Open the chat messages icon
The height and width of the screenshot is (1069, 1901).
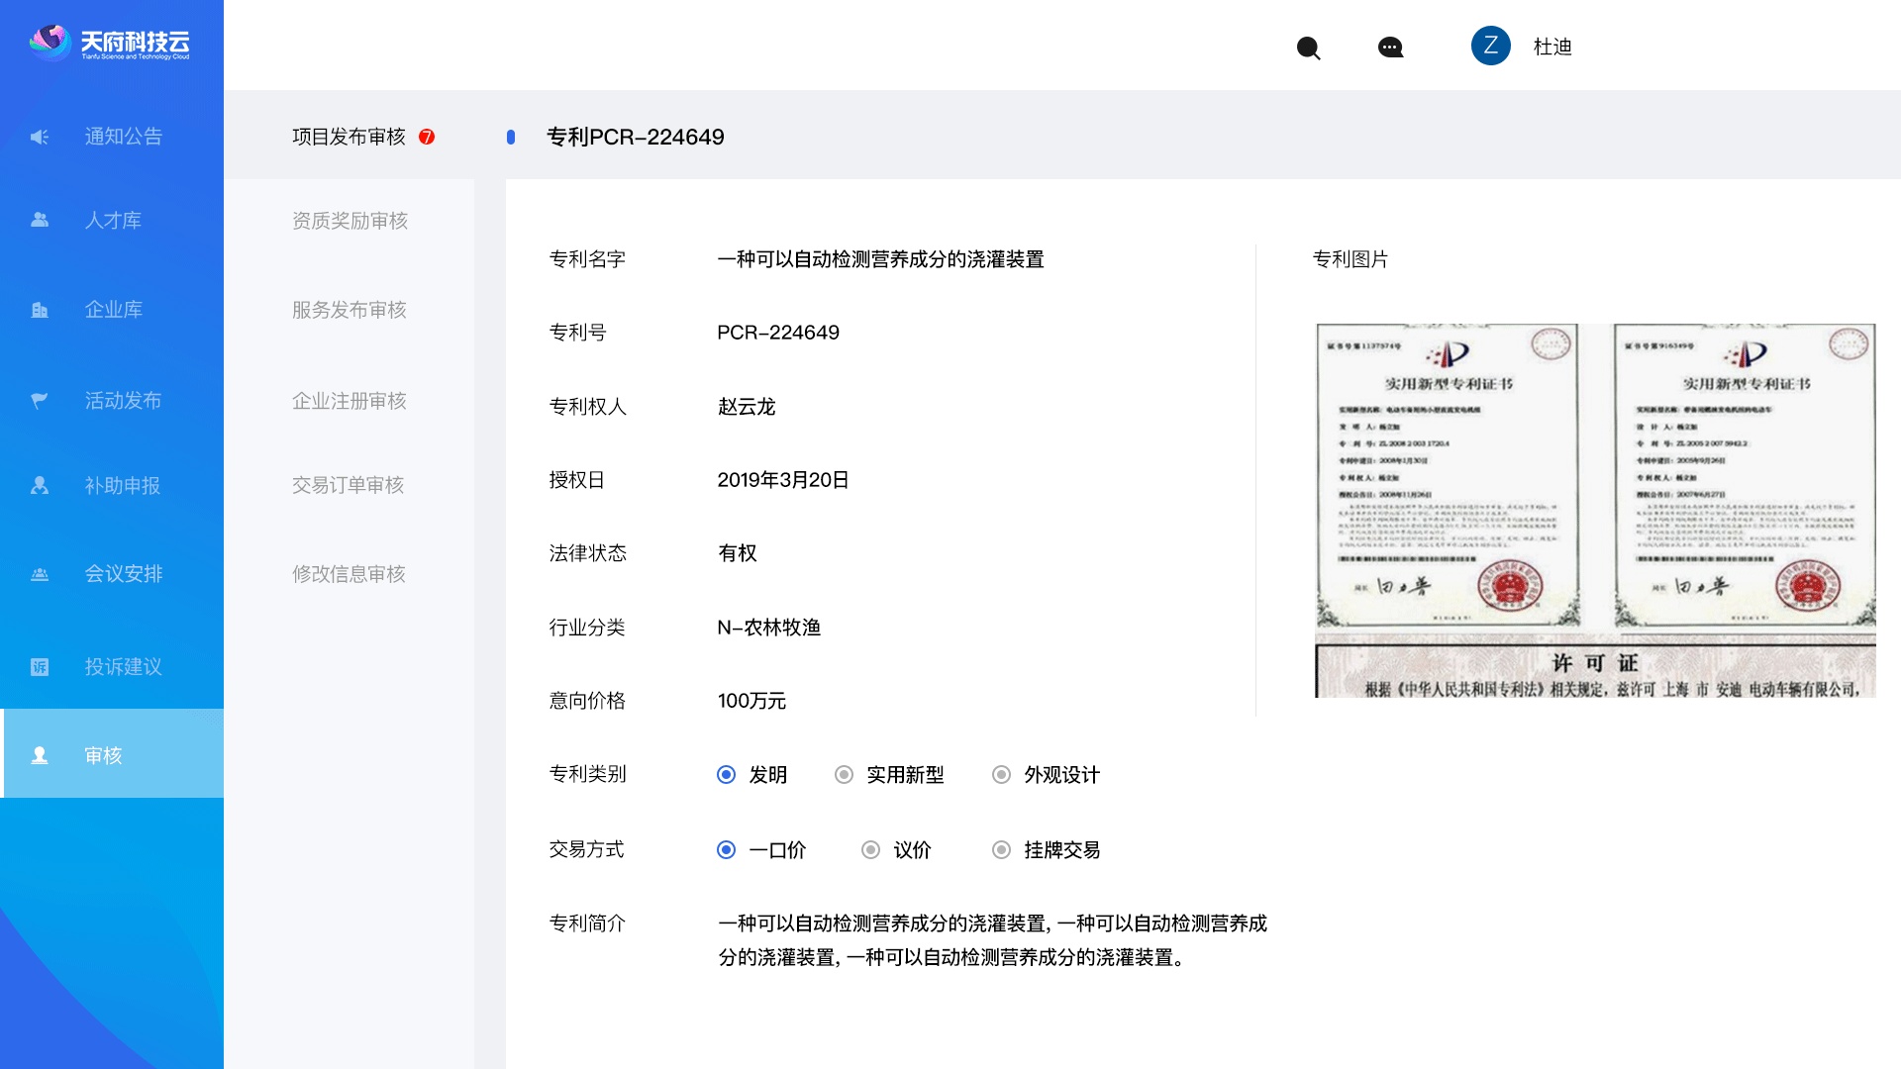(x=1390, y=48)
